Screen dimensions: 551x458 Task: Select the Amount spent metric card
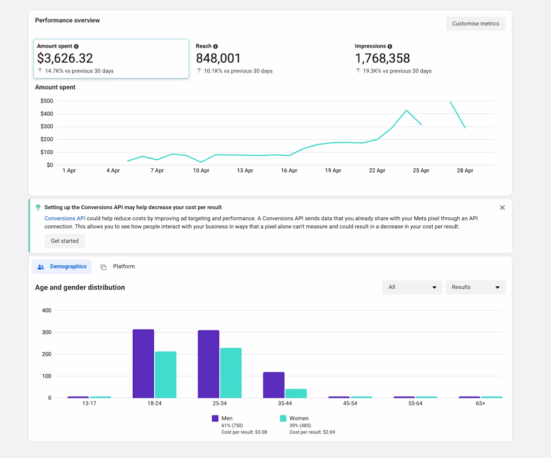(x=111, y=59)
